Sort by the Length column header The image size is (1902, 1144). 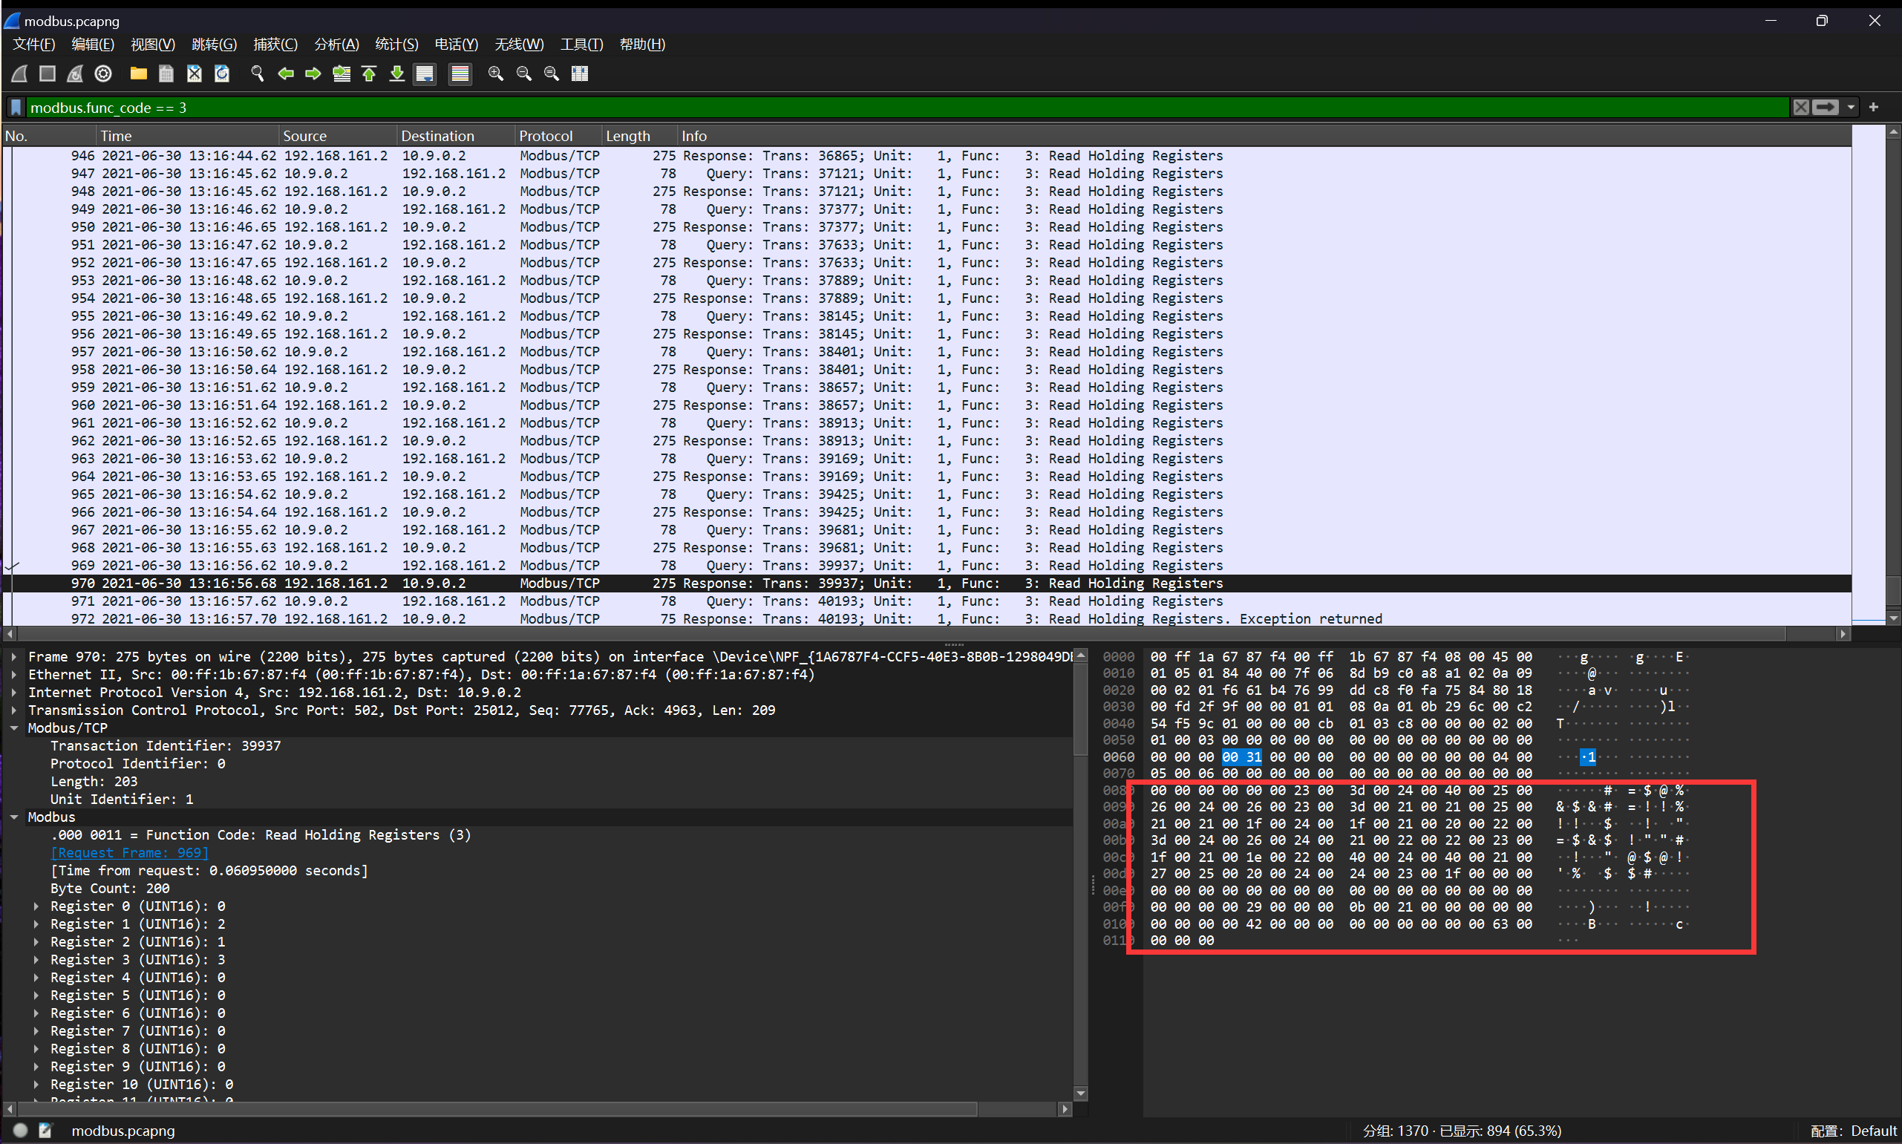(x=640, y=136)
